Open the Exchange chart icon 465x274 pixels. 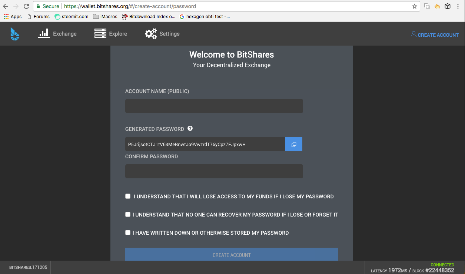click(44, 33)
